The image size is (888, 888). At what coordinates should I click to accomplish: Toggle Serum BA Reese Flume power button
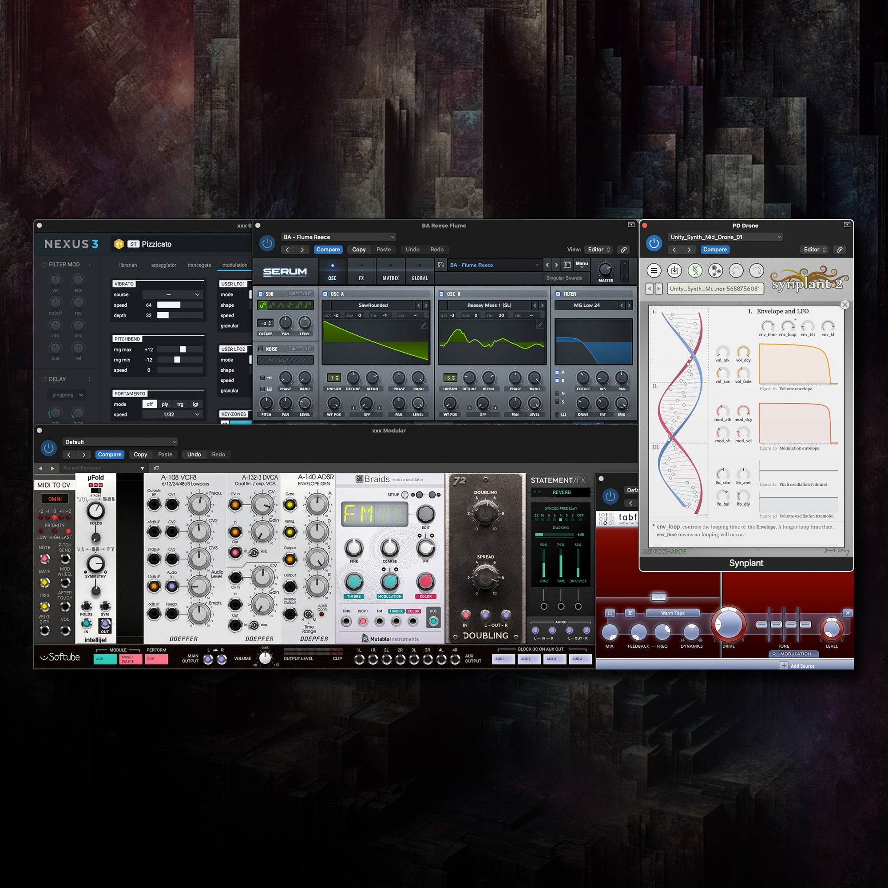point(267,243)
